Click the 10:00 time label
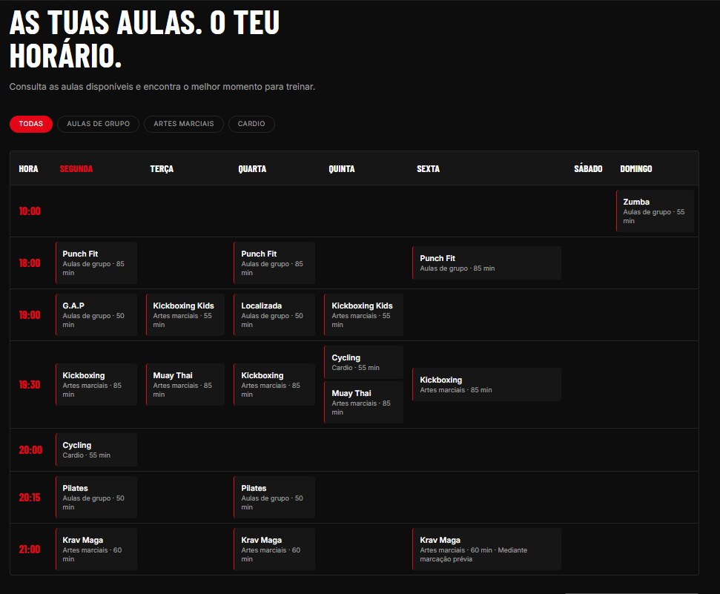The height and width of the screenshot is (594, 720). [30, 211]
